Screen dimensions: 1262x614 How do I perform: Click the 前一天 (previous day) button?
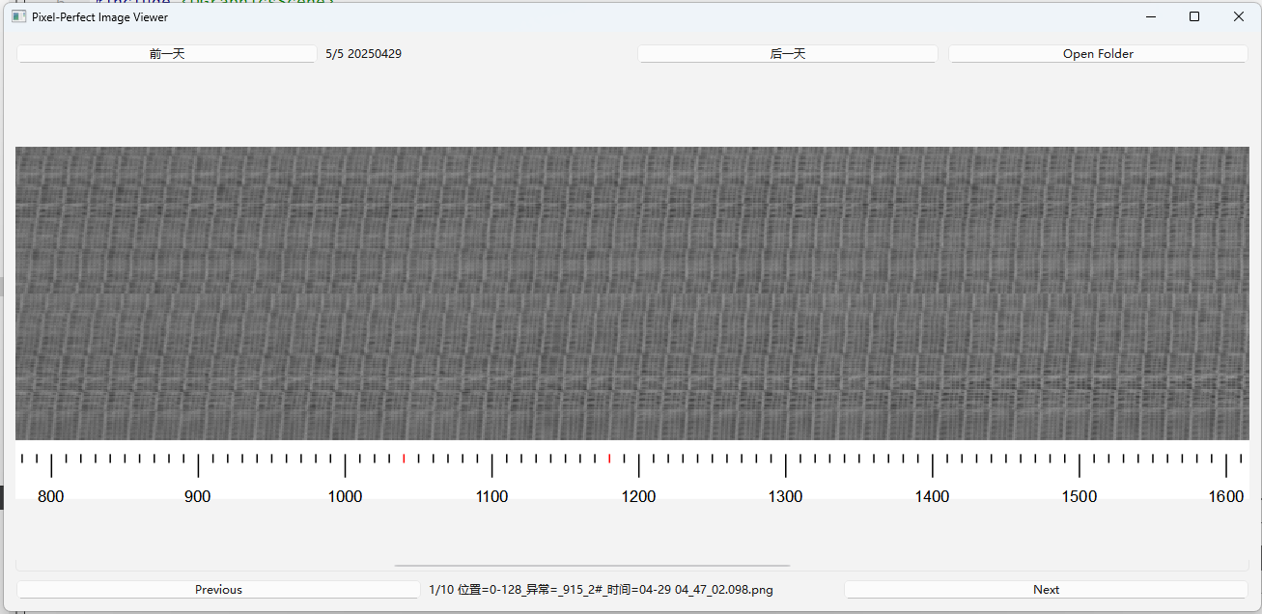[x=167, y=54]
